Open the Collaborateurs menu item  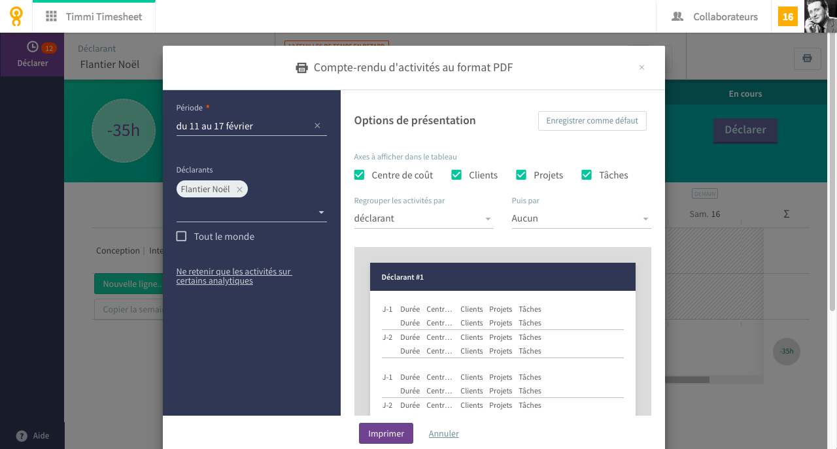click(x=715, y=17)
